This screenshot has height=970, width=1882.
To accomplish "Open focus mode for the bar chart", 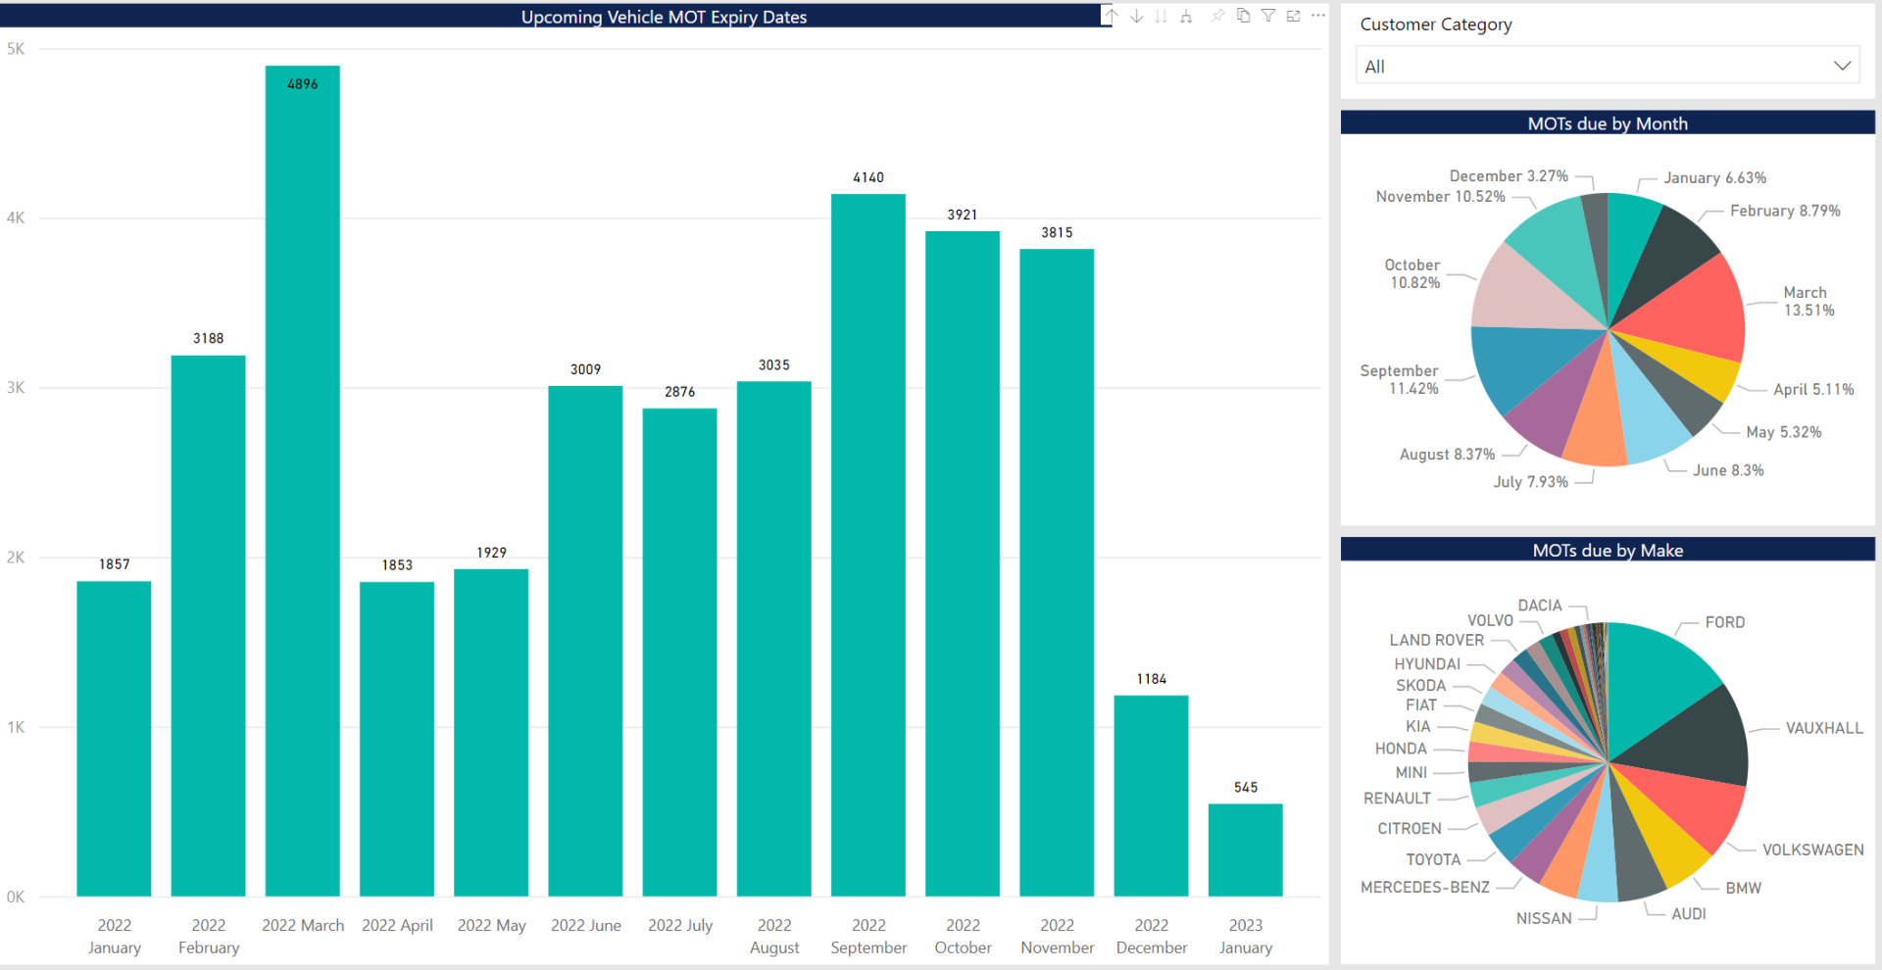I will pyautogui.click(x=1293, y=16).
